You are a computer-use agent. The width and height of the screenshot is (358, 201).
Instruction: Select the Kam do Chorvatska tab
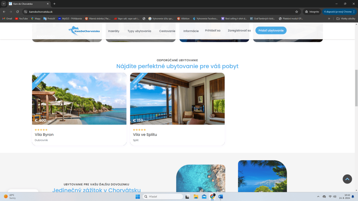(29, 4)
